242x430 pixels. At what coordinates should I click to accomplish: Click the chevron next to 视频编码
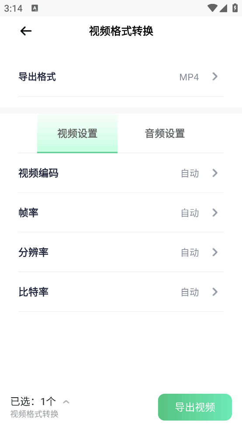215,173
